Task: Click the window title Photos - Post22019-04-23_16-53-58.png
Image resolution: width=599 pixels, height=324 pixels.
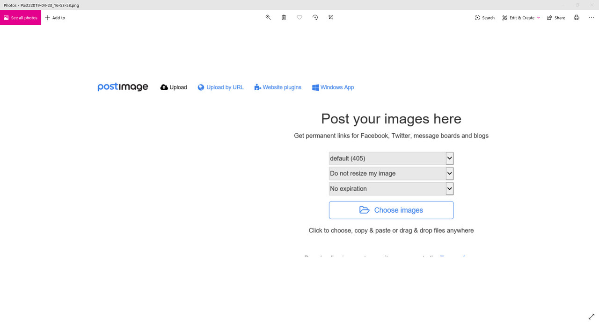Action: [41, 5]
